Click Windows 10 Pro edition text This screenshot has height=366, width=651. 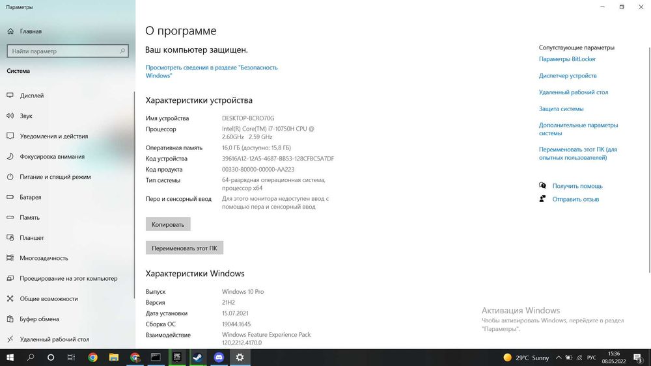coord(242,292)
